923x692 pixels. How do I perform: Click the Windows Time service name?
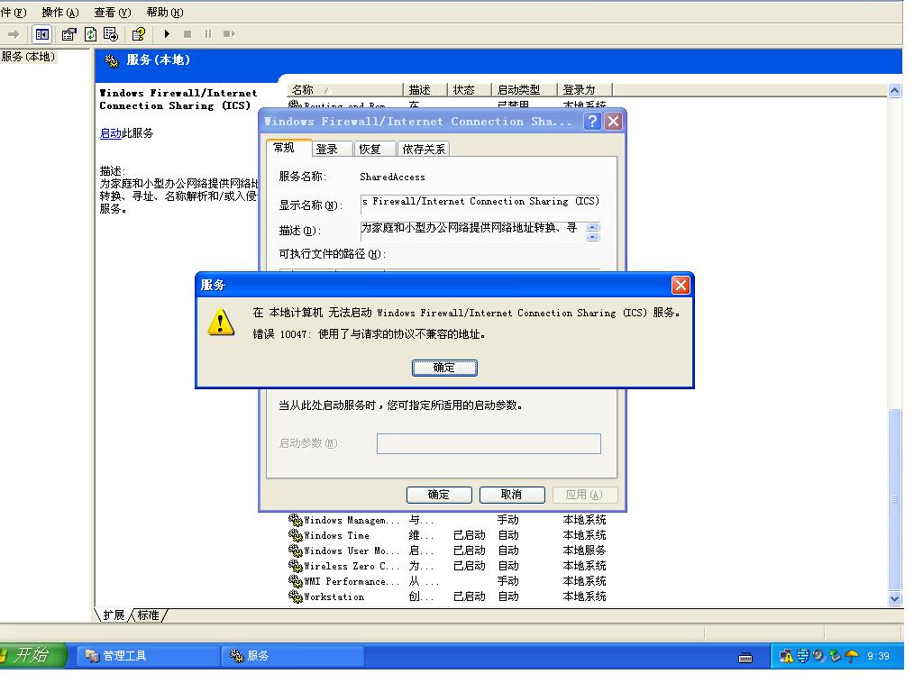click(337, 535)
